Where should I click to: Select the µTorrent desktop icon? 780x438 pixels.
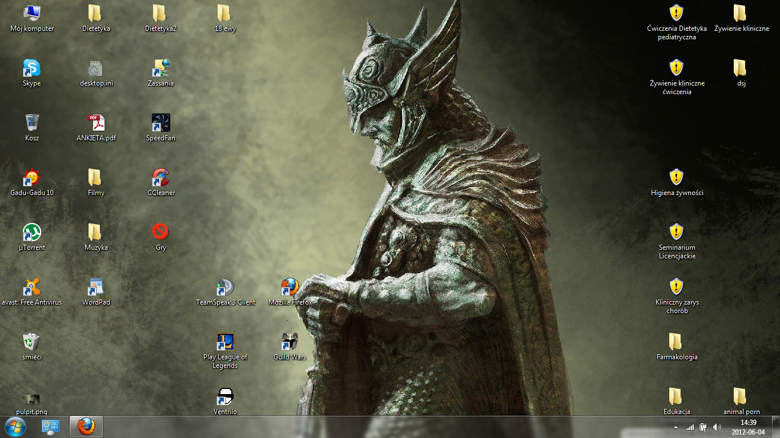(32, 233)
